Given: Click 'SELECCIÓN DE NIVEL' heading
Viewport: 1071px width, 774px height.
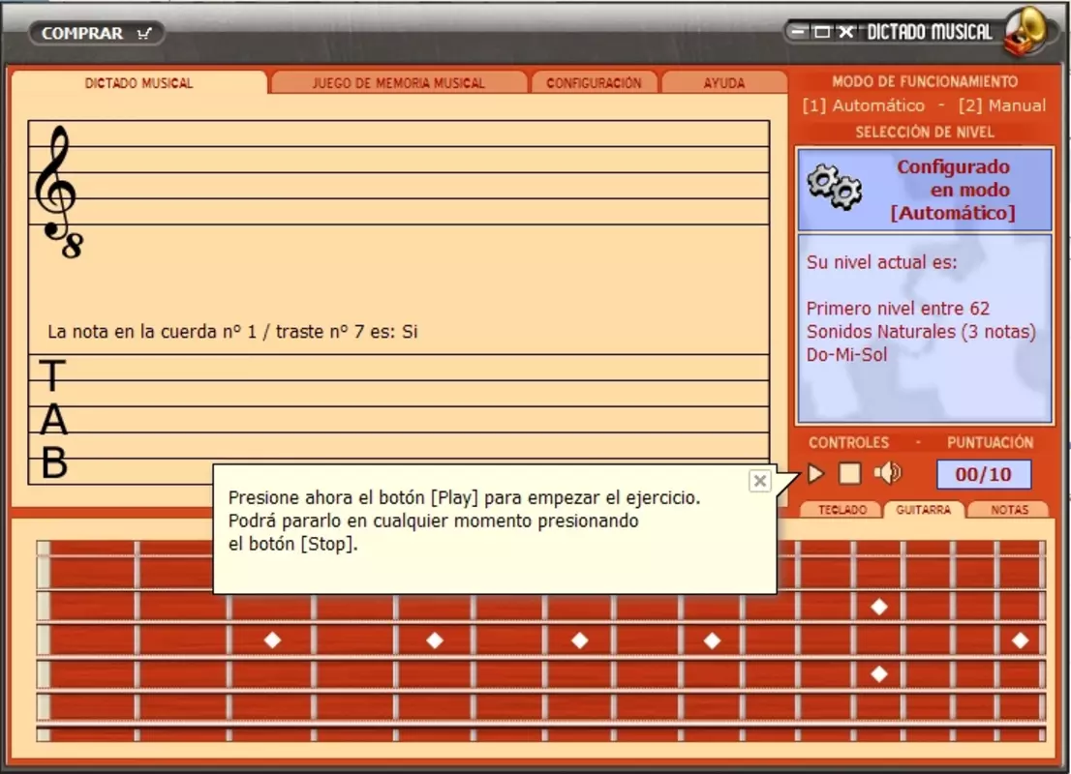Looking at the screenshot, I should tap(924, 133).
